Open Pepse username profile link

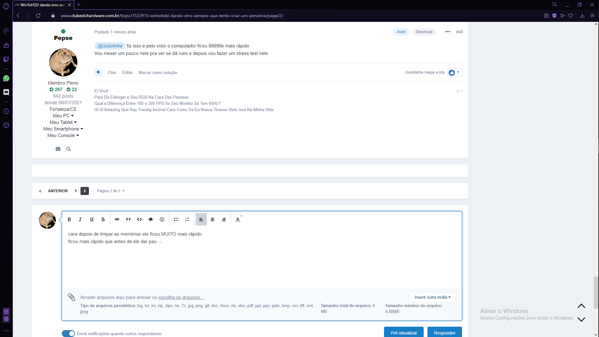point(63,38)
